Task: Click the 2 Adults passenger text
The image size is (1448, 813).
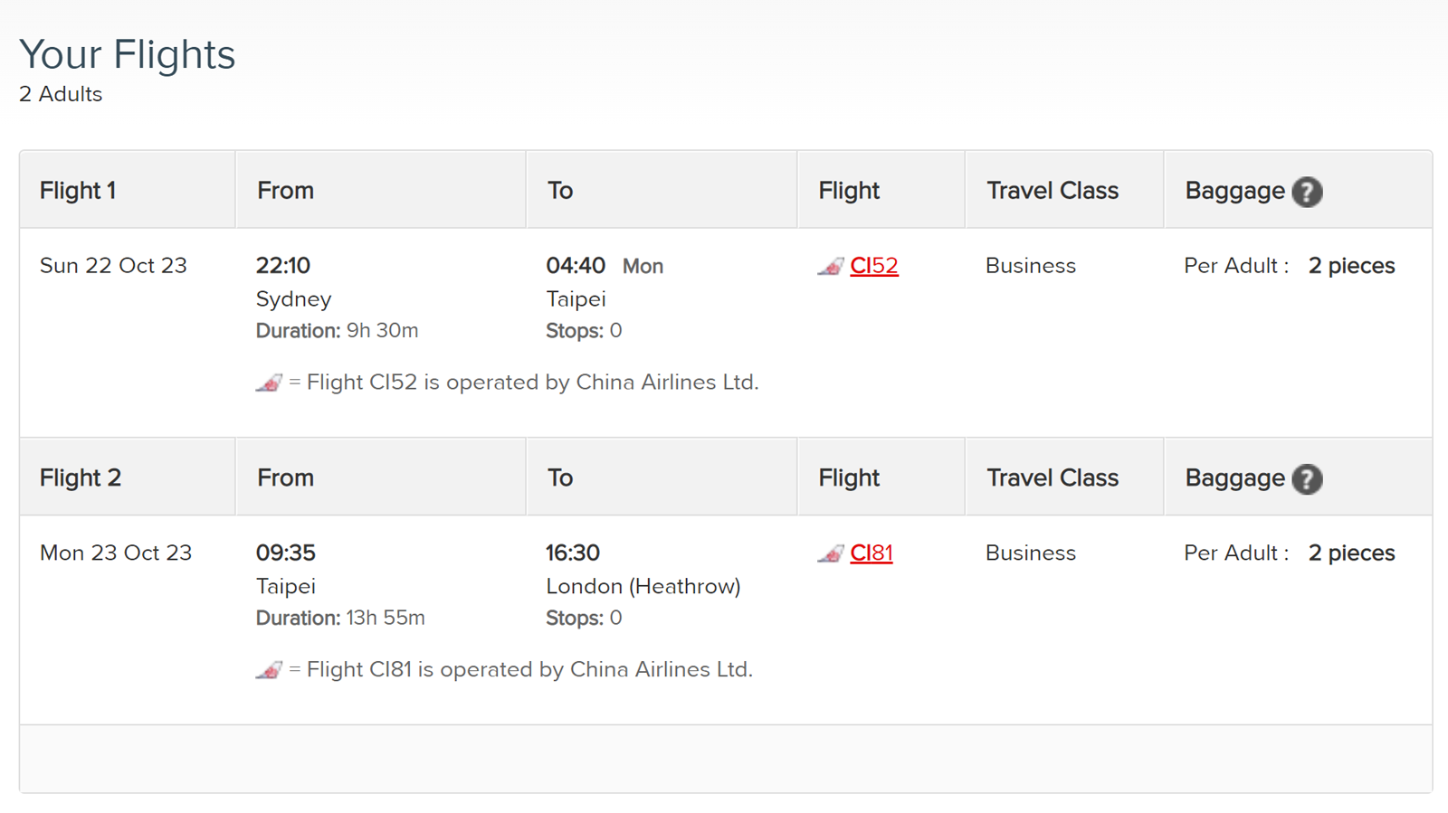Action: (61, 94)
